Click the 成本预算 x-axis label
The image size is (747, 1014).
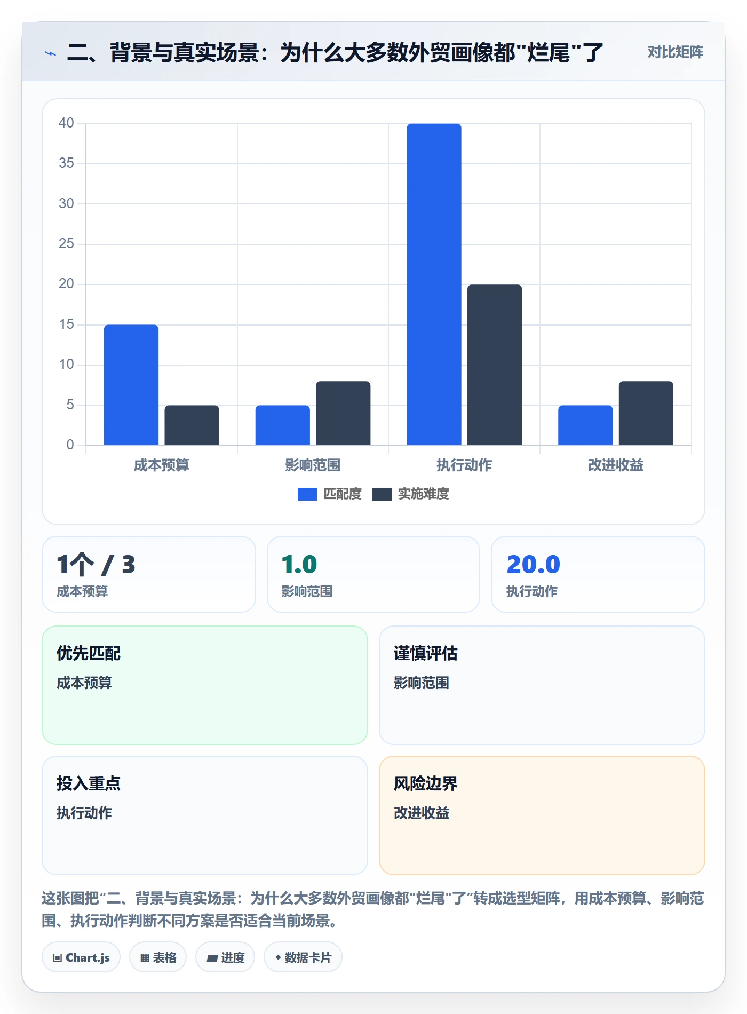pos(162,465)
